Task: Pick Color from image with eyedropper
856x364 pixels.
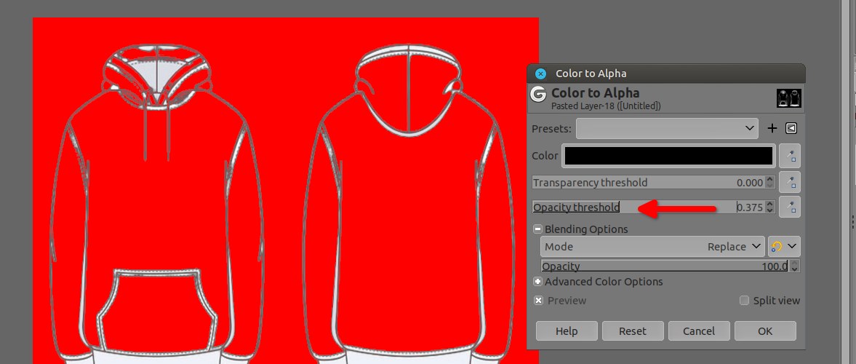Action: pos(789,157)
